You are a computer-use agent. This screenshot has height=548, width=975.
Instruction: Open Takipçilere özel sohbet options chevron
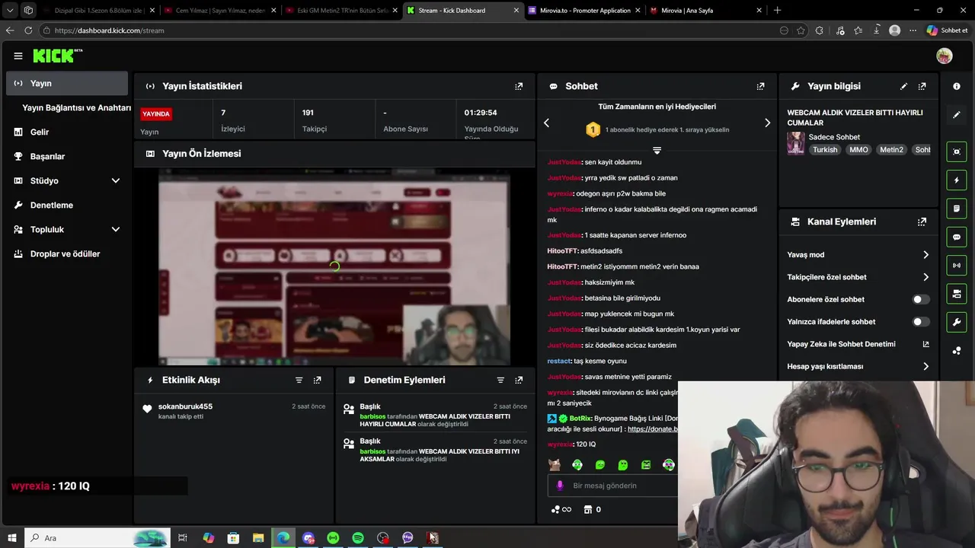coord(925,277)
